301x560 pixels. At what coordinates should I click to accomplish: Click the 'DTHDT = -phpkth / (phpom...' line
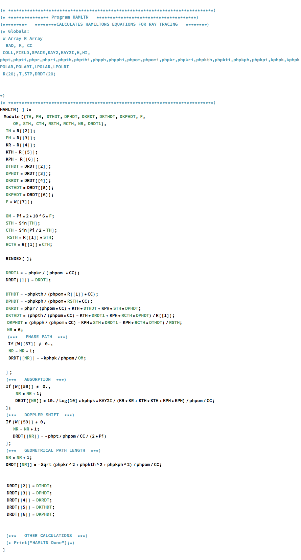[x=52, y=294]
